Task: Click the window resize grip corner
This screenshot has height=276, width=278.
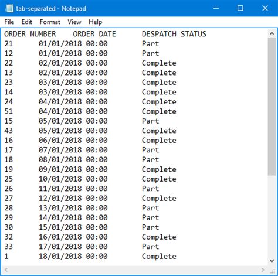Action: tap(272, 271)
